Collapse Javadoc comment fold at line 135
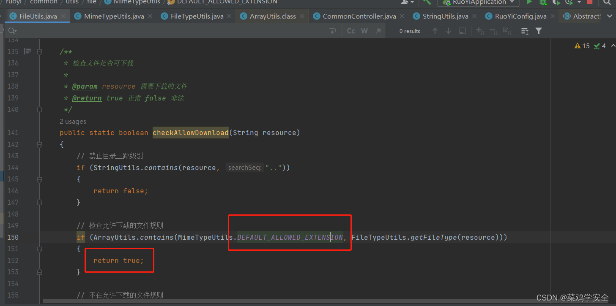This screenshot has height=306, width=616. tap(39, 51)
